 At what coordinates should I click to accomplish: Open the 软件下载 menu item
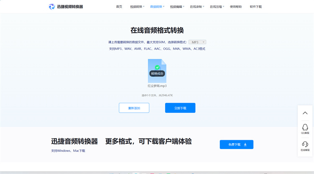point(256,7)
